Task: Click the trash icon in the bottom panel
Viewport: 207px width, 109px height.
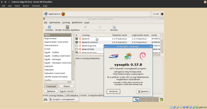Action: [161, 99]
